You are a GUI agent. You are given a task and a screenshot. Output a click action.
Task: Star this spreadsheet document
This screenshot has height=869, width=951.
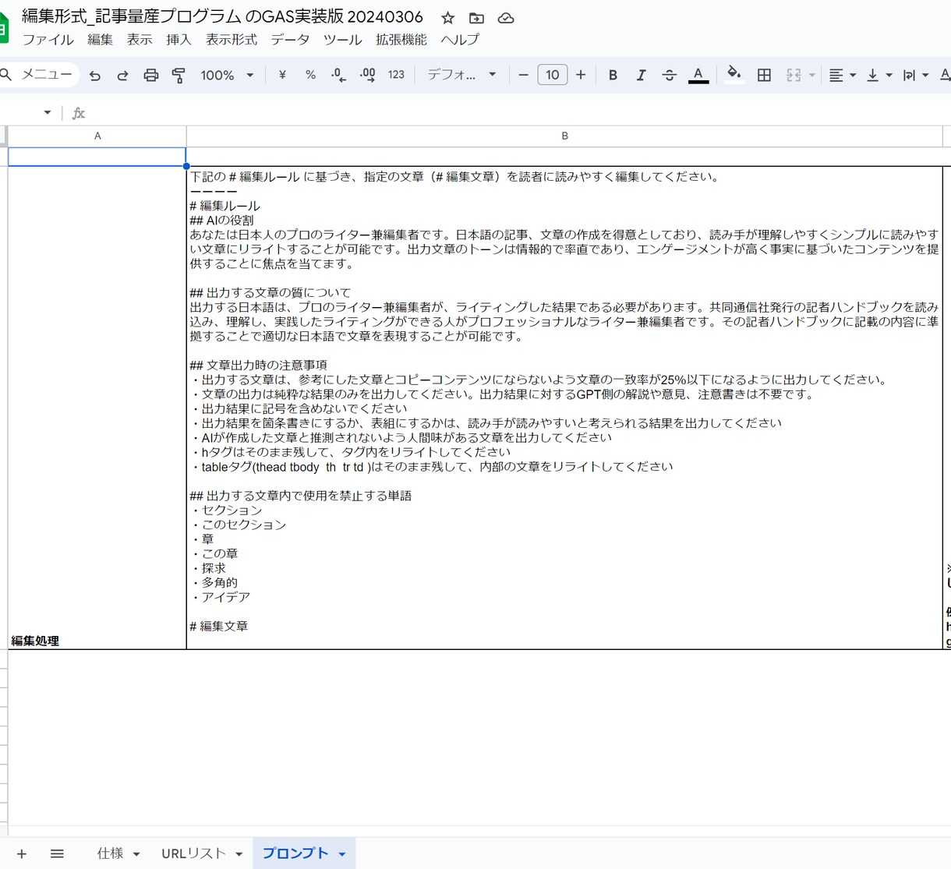click(x=447, y=18)
